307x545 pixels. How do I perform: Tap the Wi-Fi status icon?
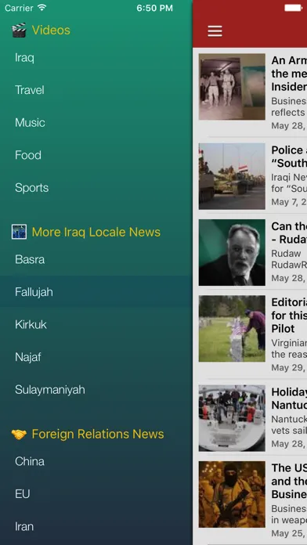coord(42,8)
